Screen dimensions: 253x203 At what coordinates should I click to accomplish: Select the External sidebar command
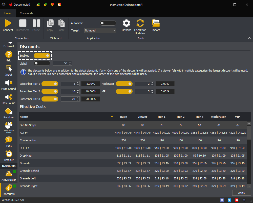(x=9, y=44)
